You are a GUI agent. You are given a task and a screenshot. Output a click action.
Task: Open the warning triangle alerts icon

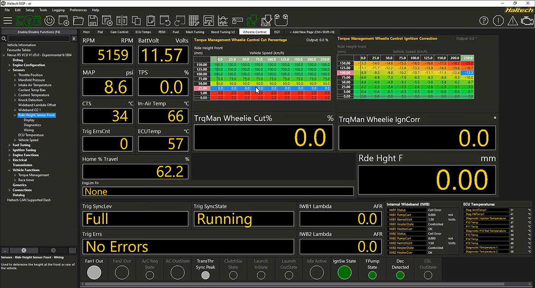pos(513,20)
